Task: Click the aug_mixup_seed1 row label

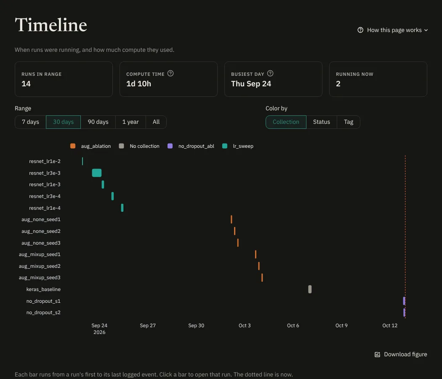Action: [40, 254]
